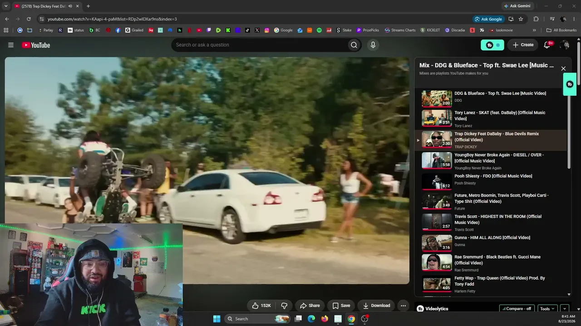Viewport: 581px width, 326px height.
Task: Open the Instagram bookmark icon
Action: [x=267, y=30]
